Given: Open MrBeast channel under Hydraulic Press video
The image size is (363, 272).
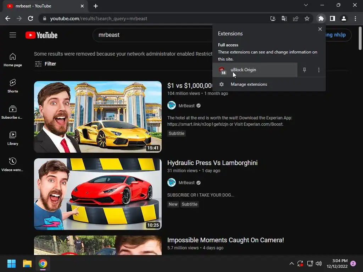Looking at the screenshot, I should coord(186,183).
